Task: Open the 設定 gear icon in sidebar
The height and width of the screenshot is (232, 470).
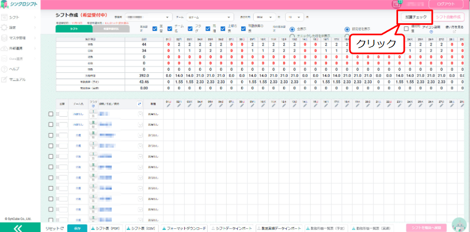Action: pyautogui.click(x=4, y=27)
